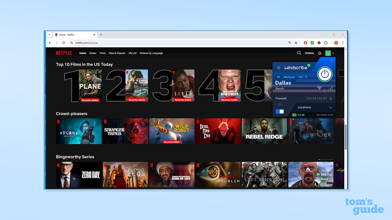Viewport: 392px width, 220px height.
Task: Open the Blood of Zeus thumbnail
Action: tap(125, 174)
